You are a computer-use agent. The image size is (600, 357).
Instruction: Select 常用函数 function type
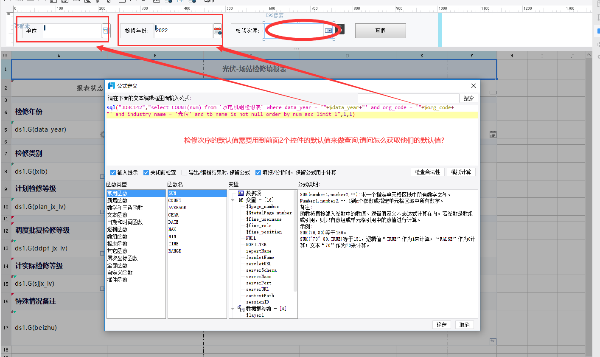[x=136, y=193]
